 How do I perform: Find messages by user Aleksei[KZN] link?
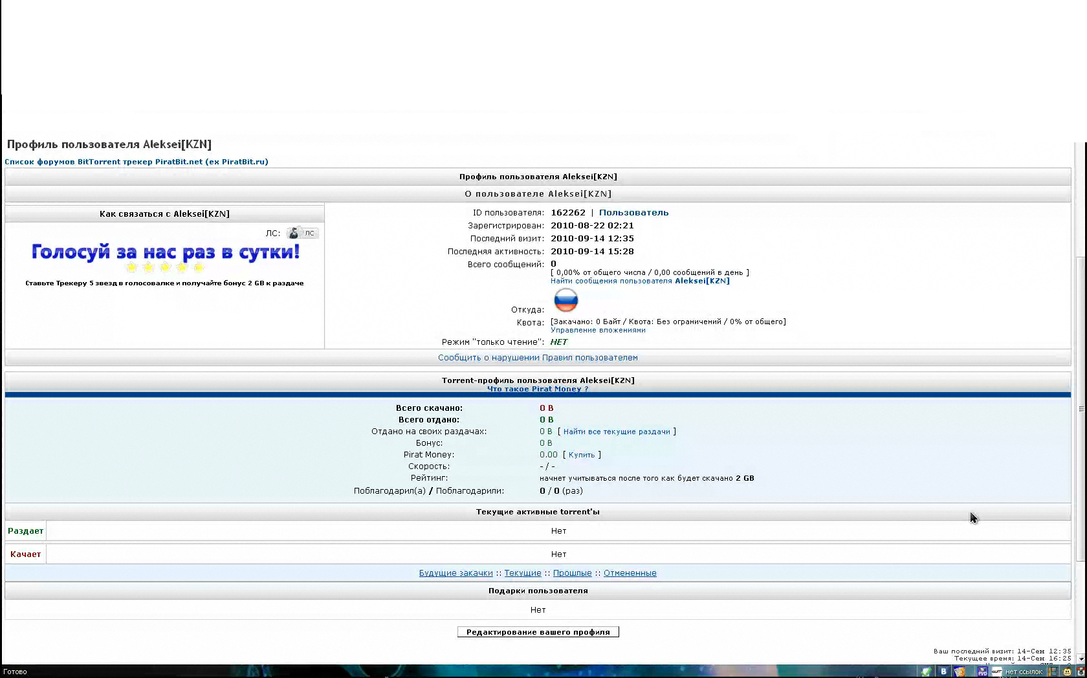640,281
